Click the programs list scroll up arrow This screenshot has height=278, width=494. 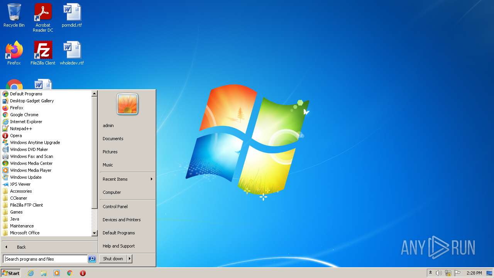point(94,93)
